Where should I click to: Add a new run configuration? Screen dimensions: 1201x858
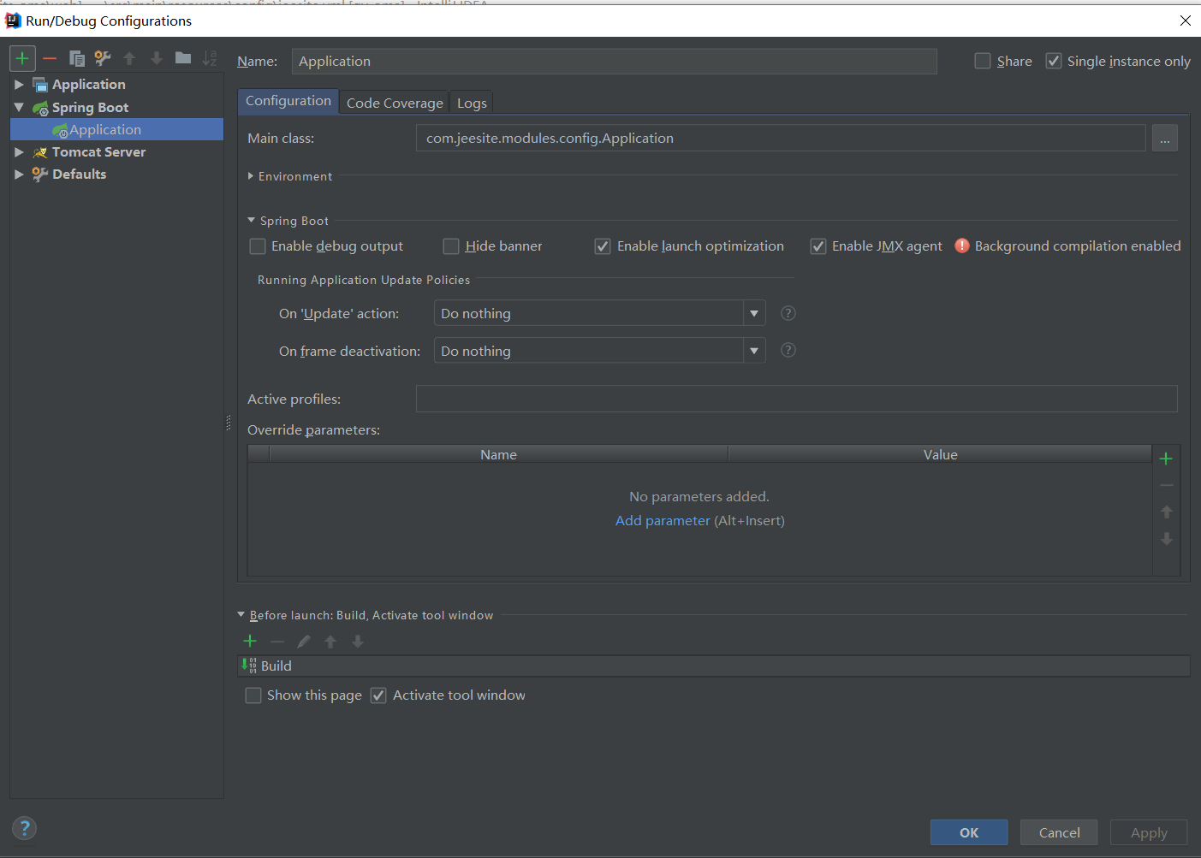pos(22,58)
